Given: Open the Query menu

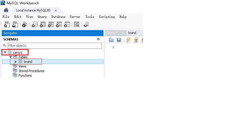Looking at the screenshot, I should point(42,17).
